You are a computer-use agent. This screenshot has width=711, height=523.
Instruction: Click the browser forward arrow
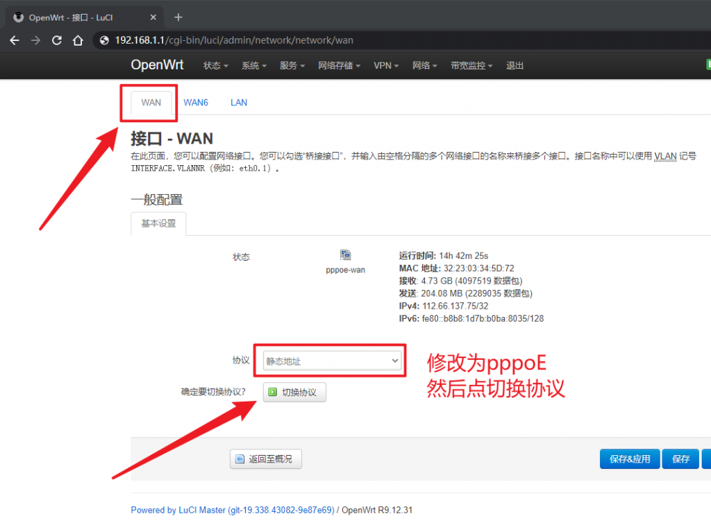coord(35,40)
